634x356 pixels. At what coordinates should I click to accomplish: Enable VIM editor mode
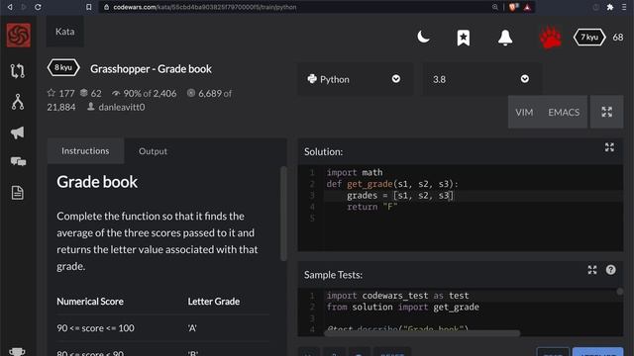524,112
